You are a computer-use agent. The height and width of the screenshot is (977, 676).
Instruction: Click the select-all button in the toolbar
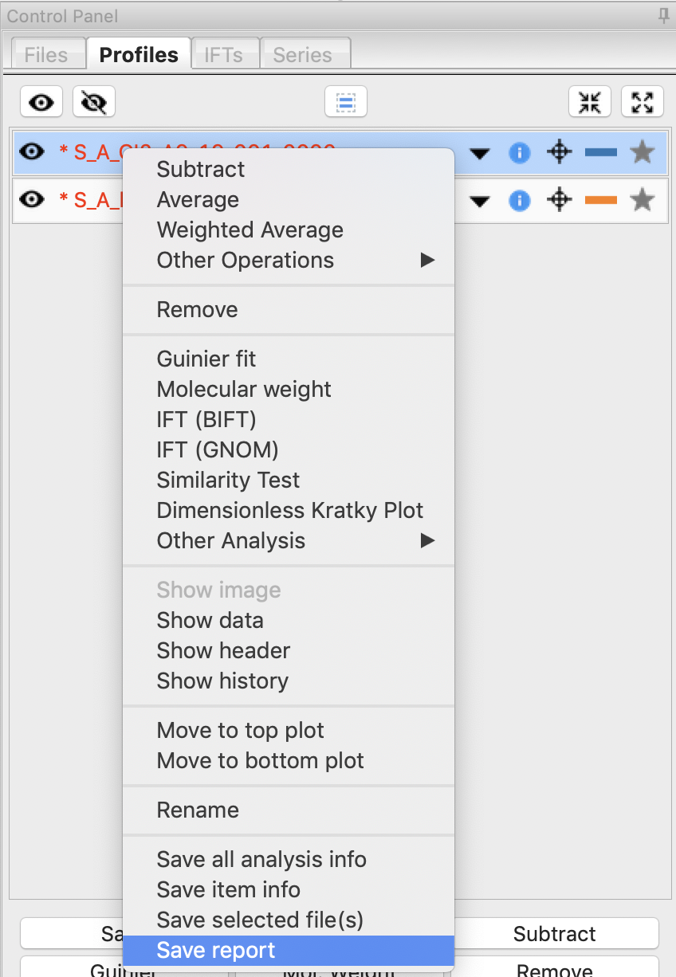click(345, 102)
